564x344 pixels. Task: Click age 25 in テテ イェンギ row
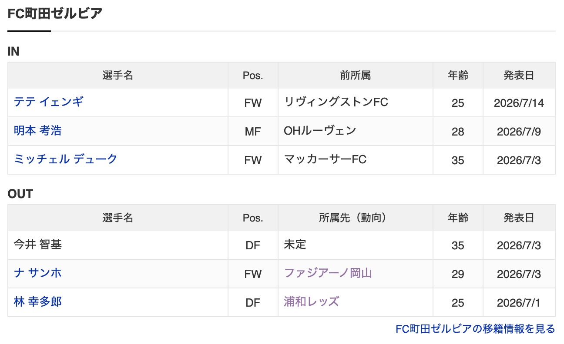coord(458,103)
